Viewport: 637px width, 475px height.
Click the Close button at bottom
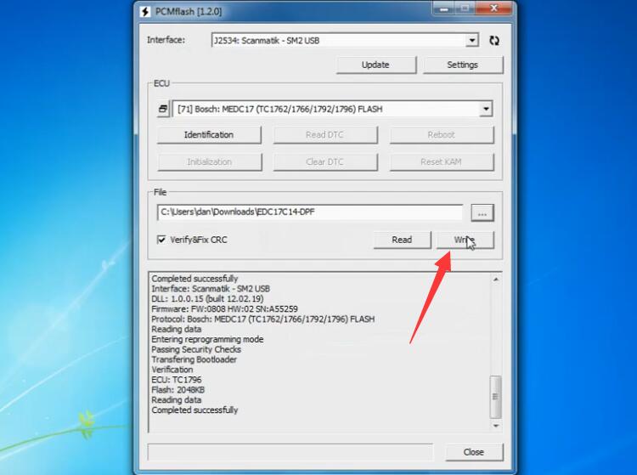(474, 452)
